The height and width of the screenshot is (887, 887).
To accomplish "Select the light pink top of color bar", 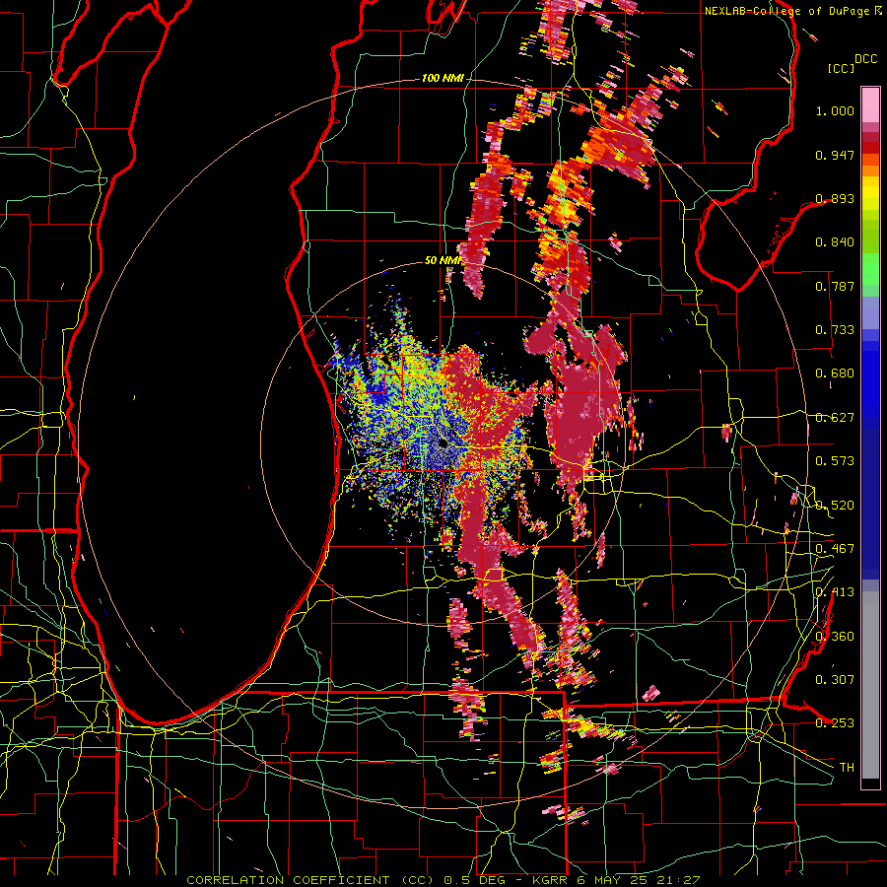I will pos(870,104).
